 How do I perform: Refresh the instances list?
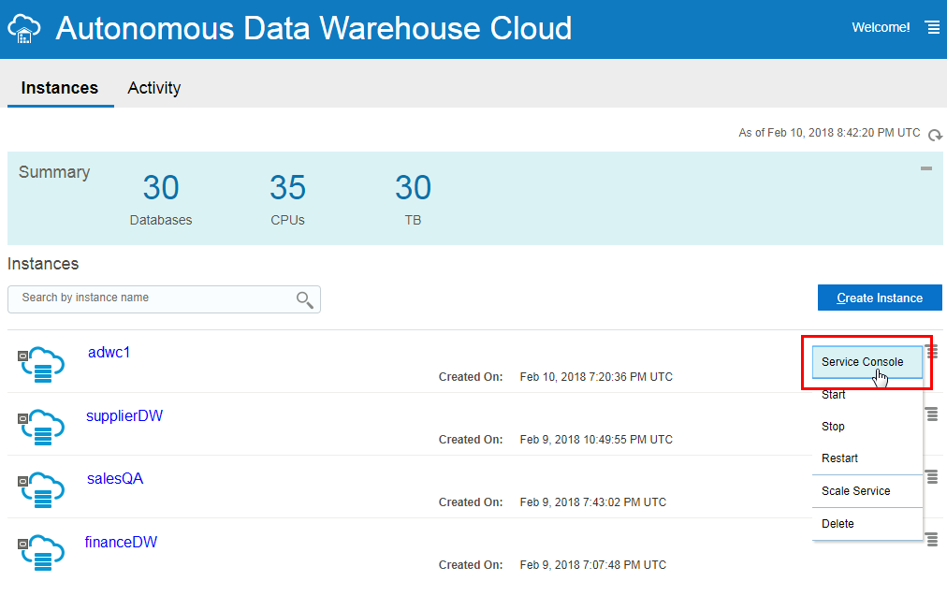935,134
